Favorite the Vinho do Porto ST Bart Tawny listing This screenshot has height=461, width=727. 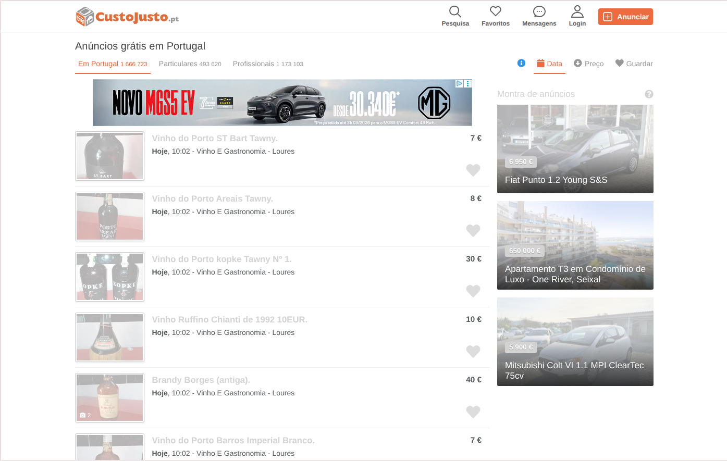coord(473,170)
